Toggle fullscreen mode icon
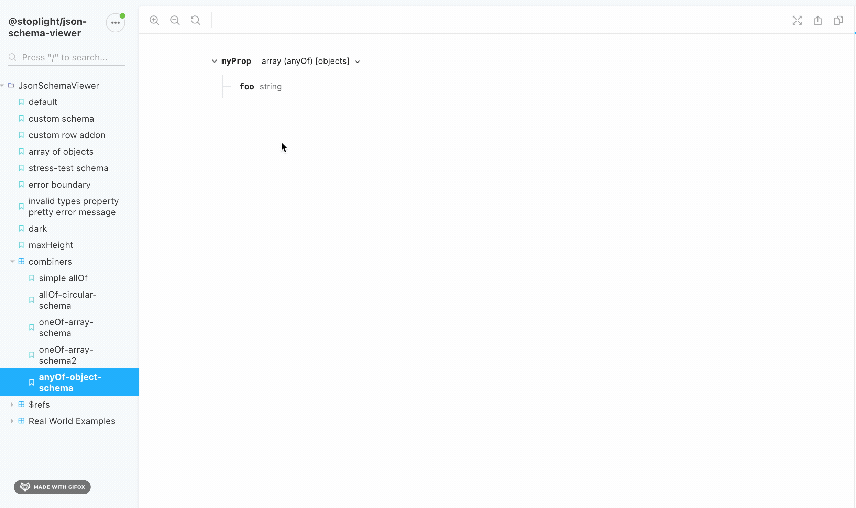 [797, 20]
